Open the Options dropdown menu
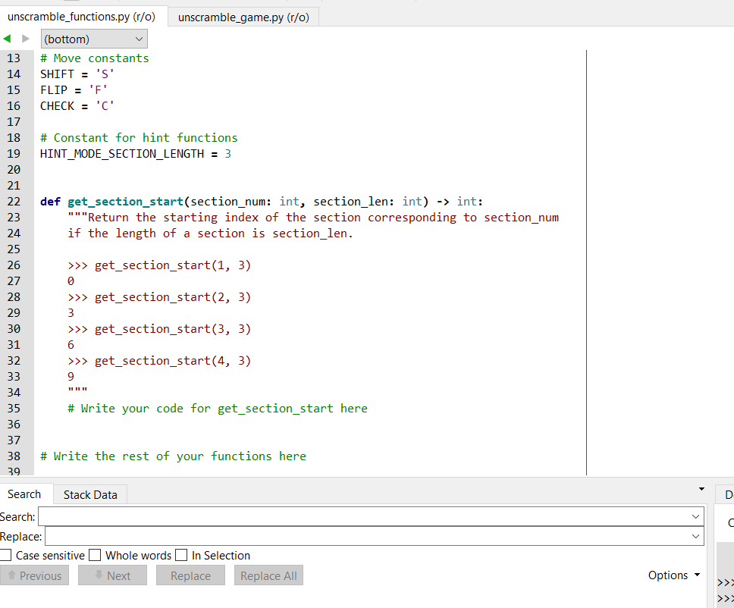The width and height of the screenshot is (734, 608). pyautogui.click(x=673, y=575)
